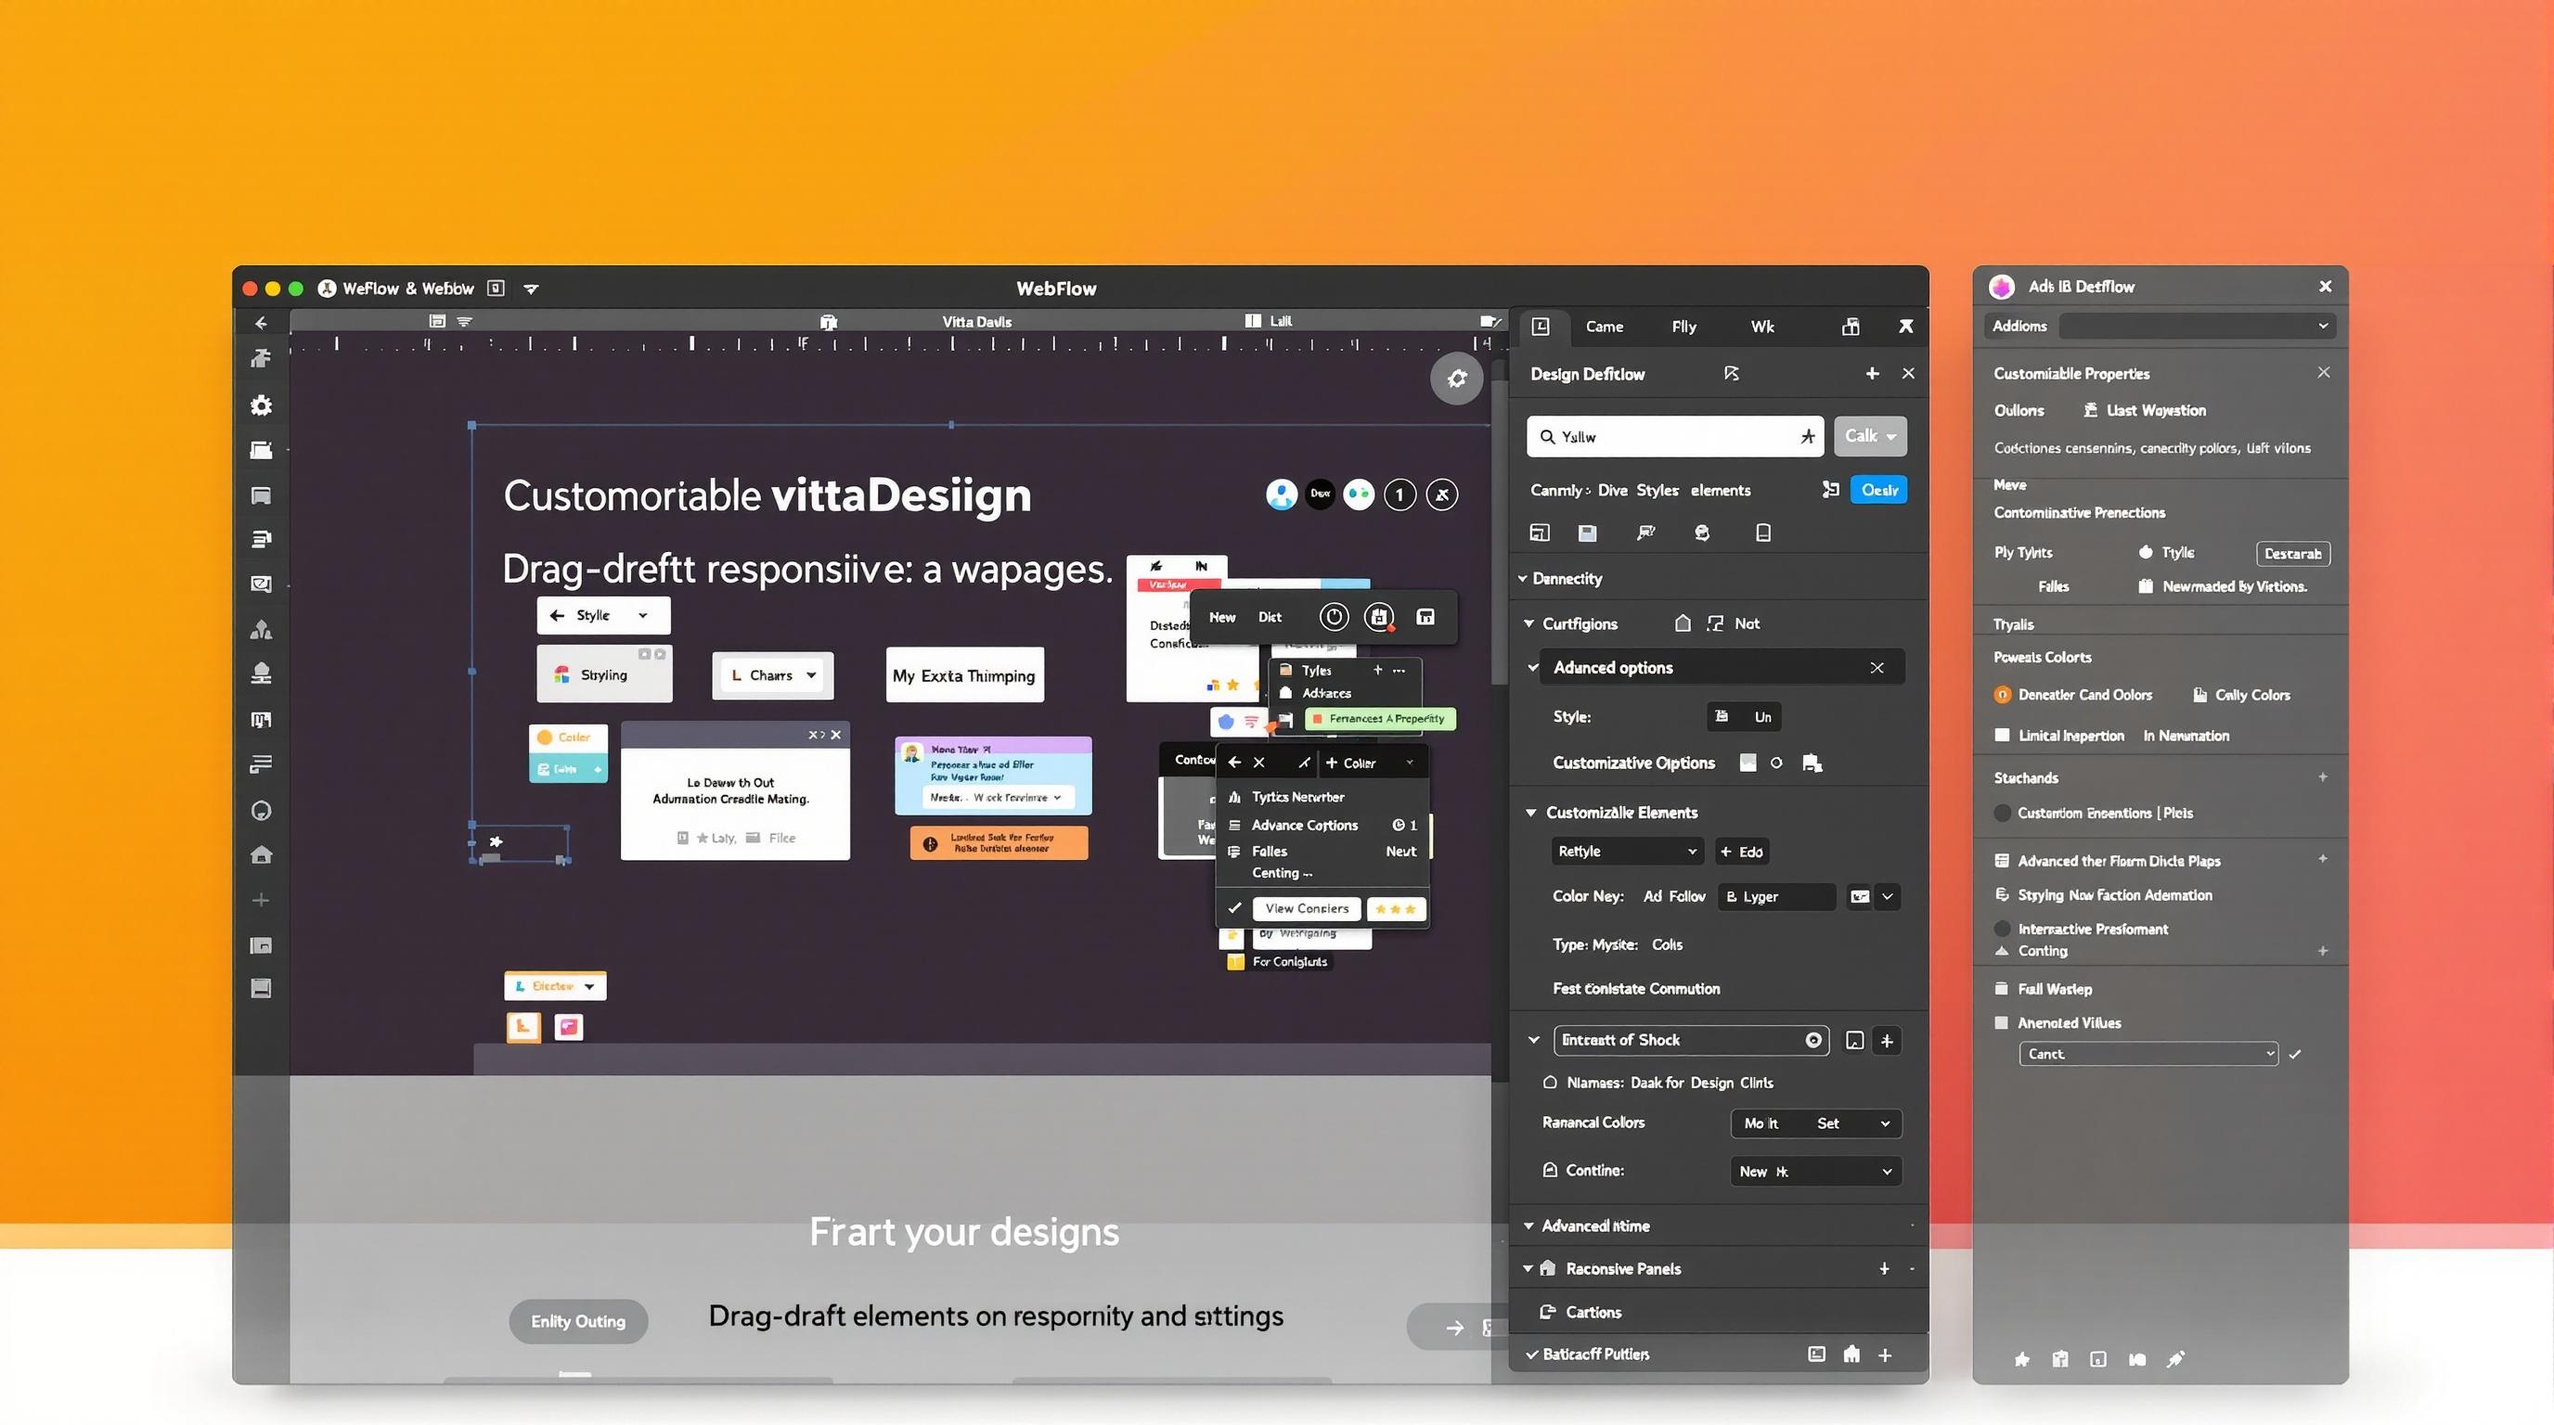Viewport: 2554px width, 1425px height.
Task: Click the Destarab button in Ads panel
Action: pyautogui.click(x=2293, y=553)
